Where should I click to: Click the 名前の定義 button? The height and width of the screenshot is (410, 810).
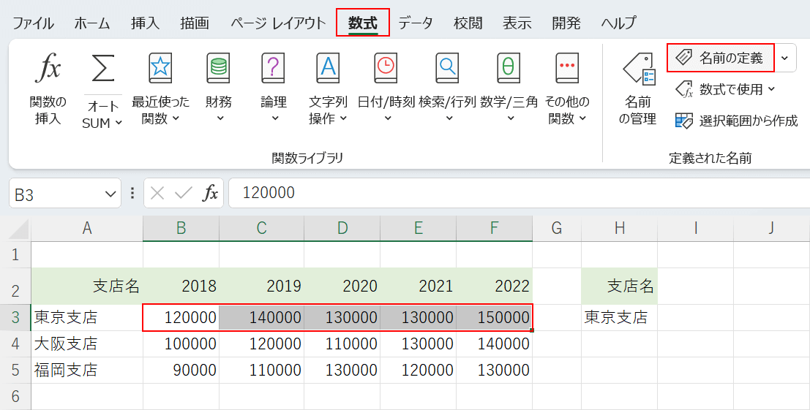[x=721, y=58]
